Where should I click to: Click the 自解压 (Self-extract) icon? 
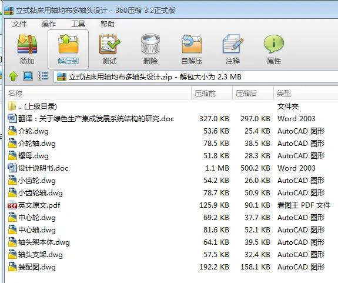tap(192, 44)
